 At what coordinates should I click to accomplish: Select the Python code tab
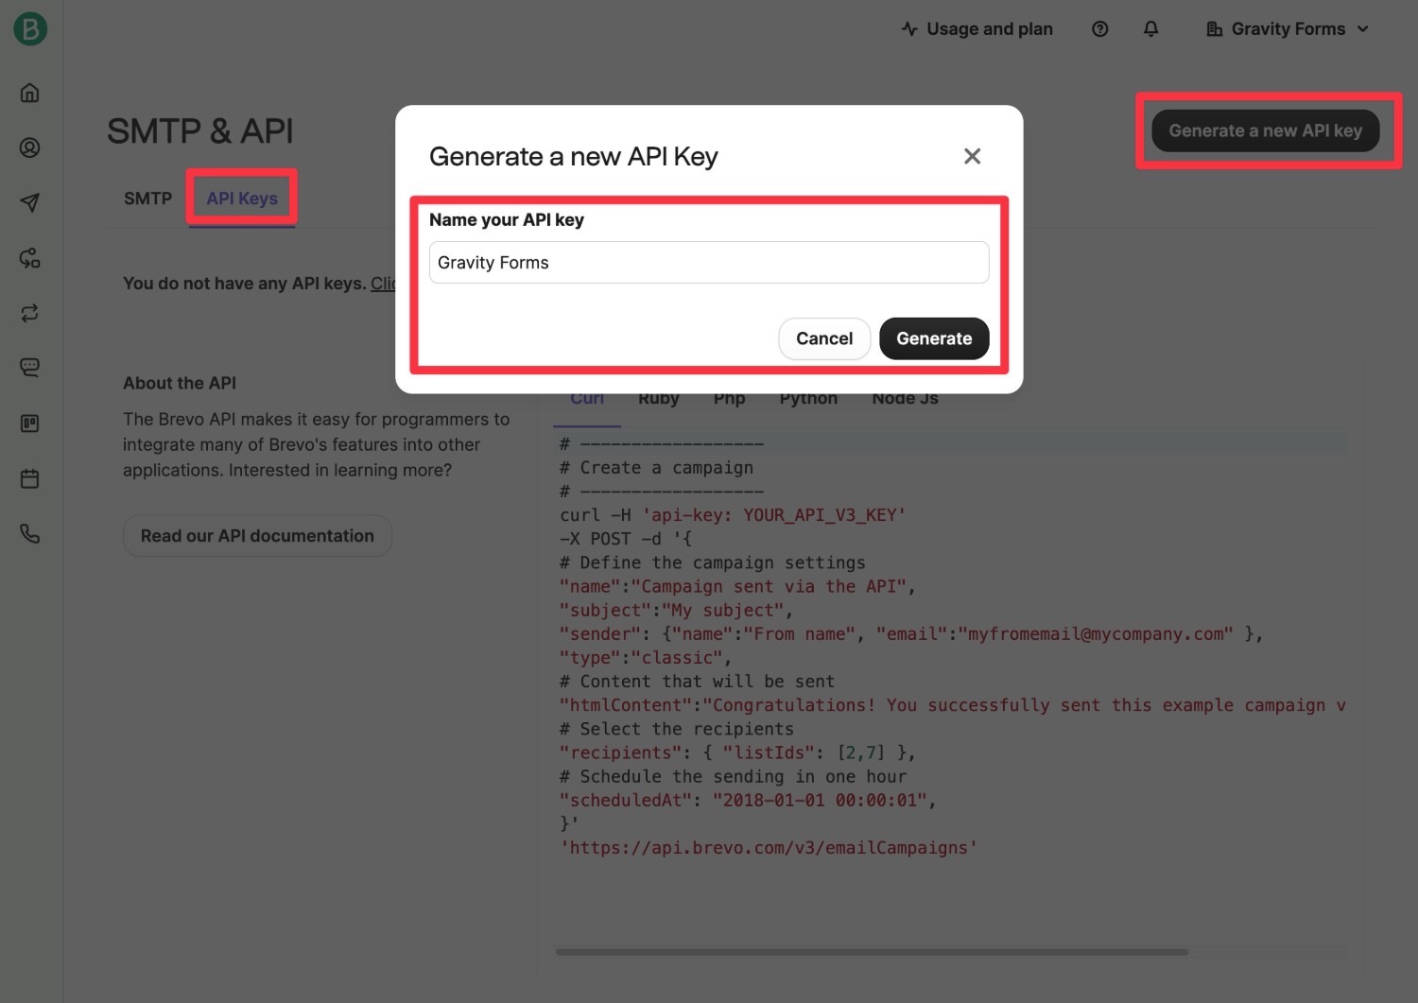(809, 399)
